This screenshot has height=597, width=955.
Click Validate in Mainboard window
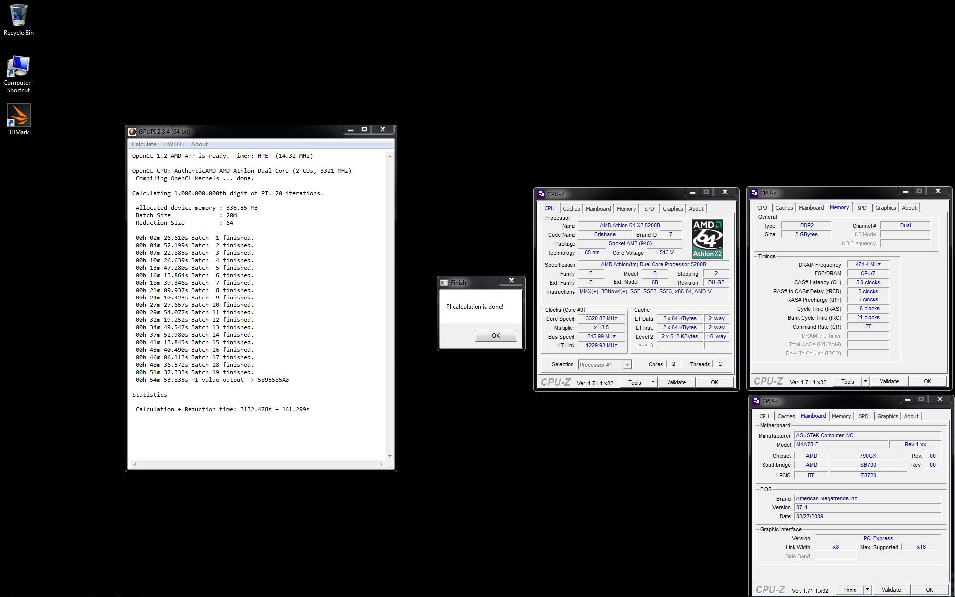click(891, 590)
